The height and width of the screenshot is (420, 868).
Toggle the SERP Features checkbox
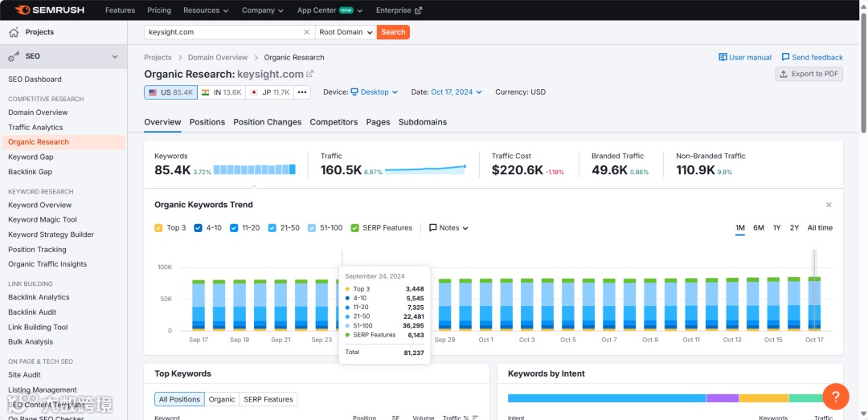point(355,228)
